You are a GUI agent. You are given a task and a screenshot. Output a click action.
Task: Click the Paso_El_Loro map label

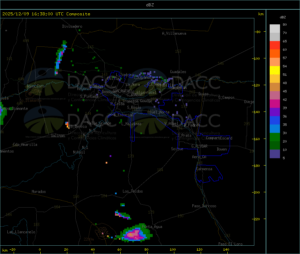tap(230, 244)
